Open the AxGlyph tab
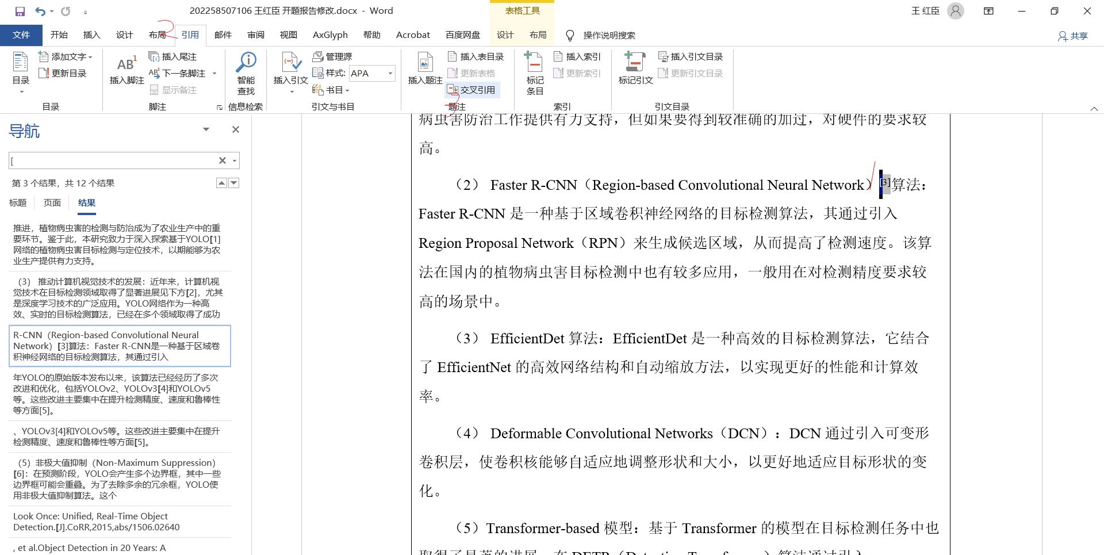Image resolution: width=1104 pixels, height=555 pixels. pos(330,35)
